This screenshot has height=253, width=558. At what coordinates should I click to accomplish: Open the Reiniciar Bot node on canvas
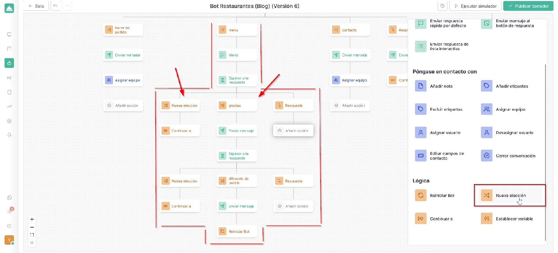(237, 231)
